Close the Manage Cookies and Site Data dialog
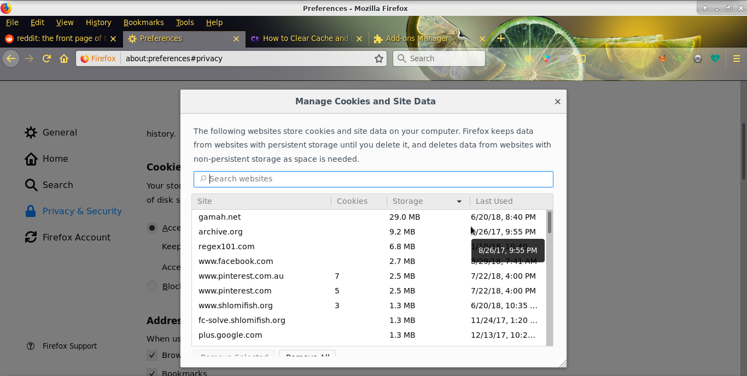The width and height of the screenshot is (747, 376). click(x=558, y=102)
